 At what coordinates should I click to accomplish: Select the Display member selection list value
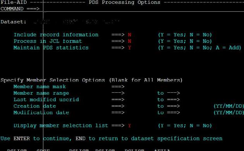click(x=129, y=126)
